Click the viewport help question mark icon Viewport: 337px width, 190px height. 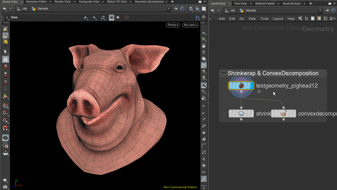204,17
